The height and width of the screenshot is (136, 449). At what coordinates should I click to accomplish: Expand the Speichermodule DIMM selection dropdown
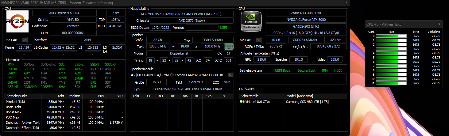[231, 75]
